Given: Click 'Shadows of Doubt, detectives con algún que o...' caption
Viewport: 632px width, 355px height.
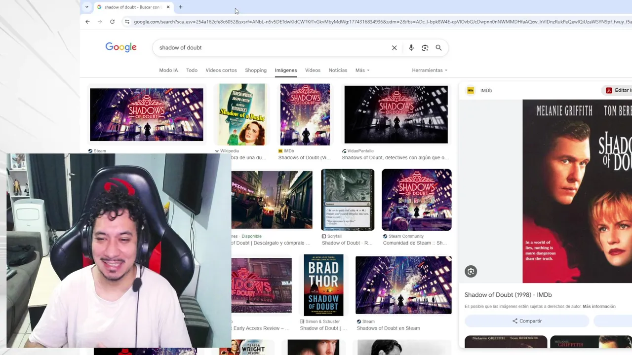Looking at the screenshot, I should [x=395, y=157].
